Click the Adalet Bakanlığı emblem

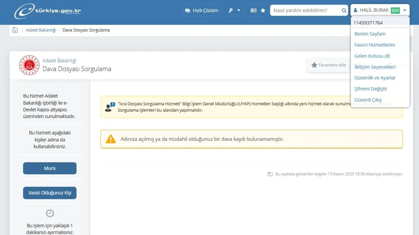coord(29,65)
